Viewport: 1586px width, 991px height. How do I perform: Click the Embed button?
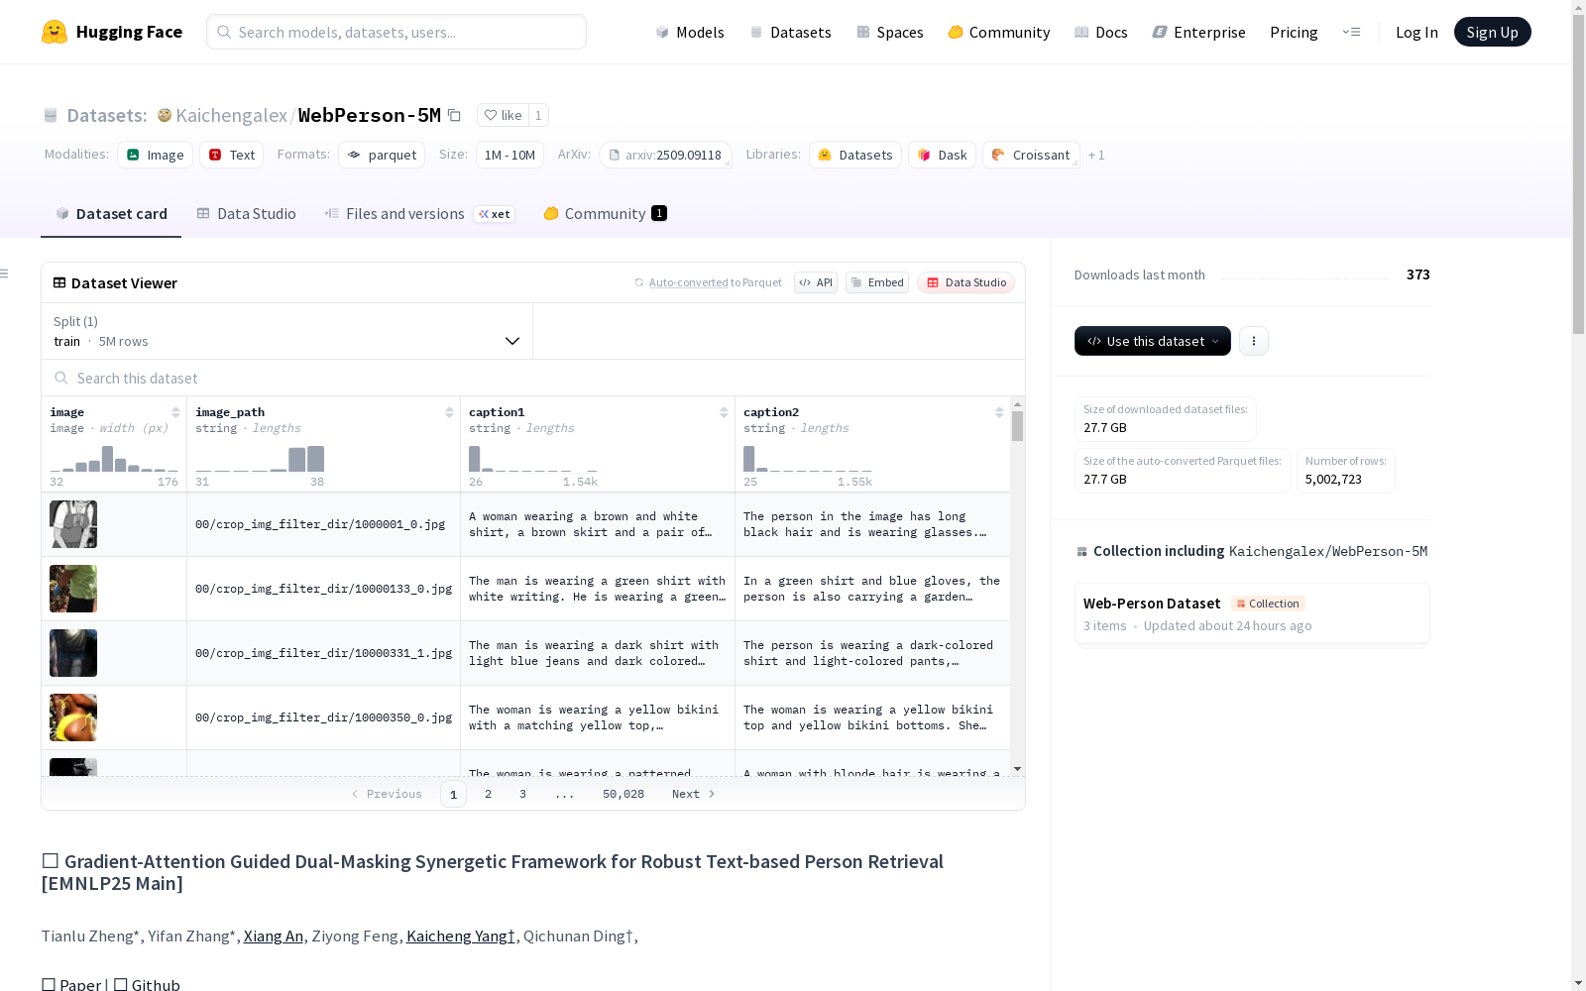(877, 282)
